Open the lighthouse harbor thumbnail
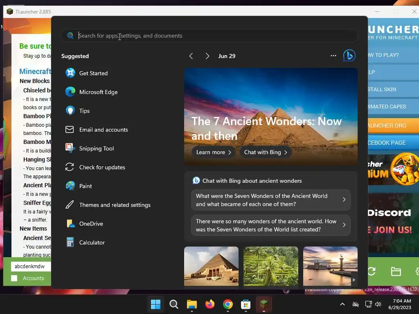Image resolution: width=419 pixels, height=314 pixels. tap(330, 266)
